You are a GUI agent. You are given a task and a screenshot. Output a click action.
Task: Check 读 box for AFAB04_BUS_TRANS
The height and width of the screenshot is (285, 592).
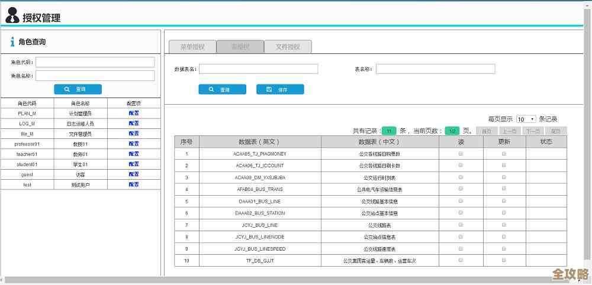pos(461,189)
